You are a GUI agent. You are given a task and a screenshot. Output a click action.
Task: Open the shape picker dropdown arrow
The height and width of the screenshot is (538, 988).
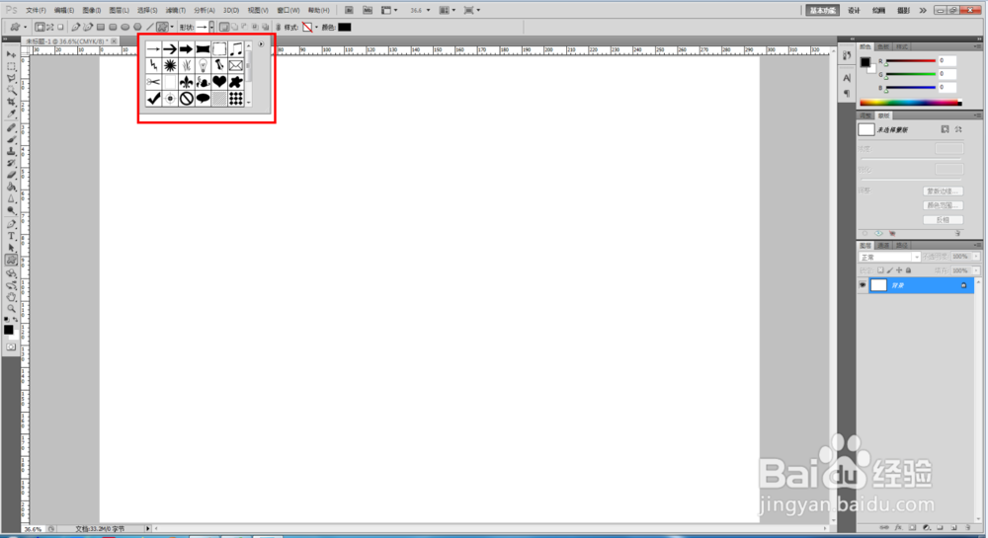(x=211, y=27)
